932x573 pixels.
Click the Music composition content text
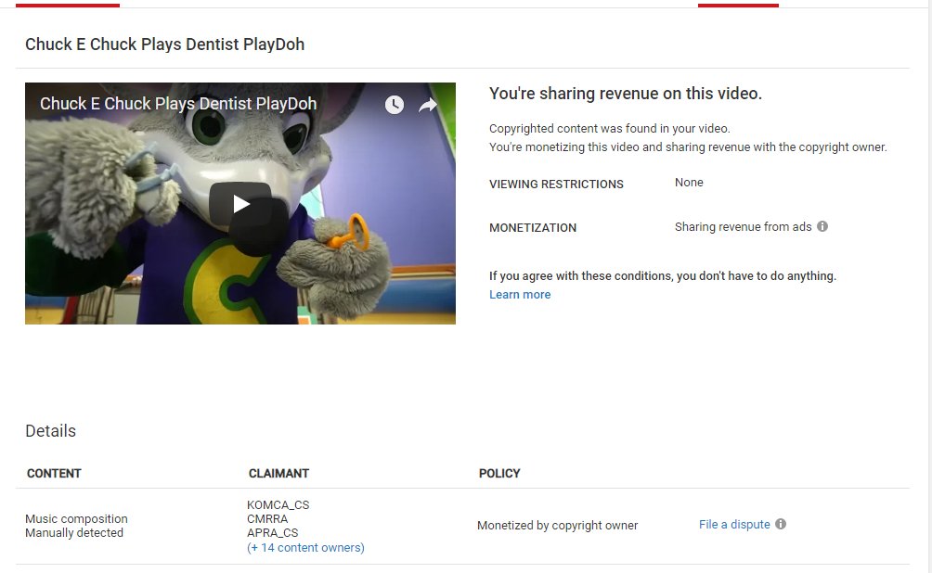(x=76, y=519)
